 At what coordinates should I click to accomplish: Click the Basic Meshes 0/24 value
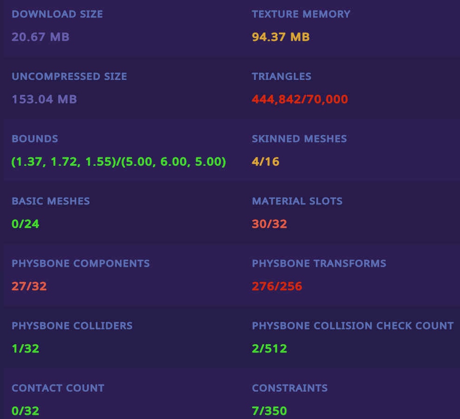(x=26, y=224)
